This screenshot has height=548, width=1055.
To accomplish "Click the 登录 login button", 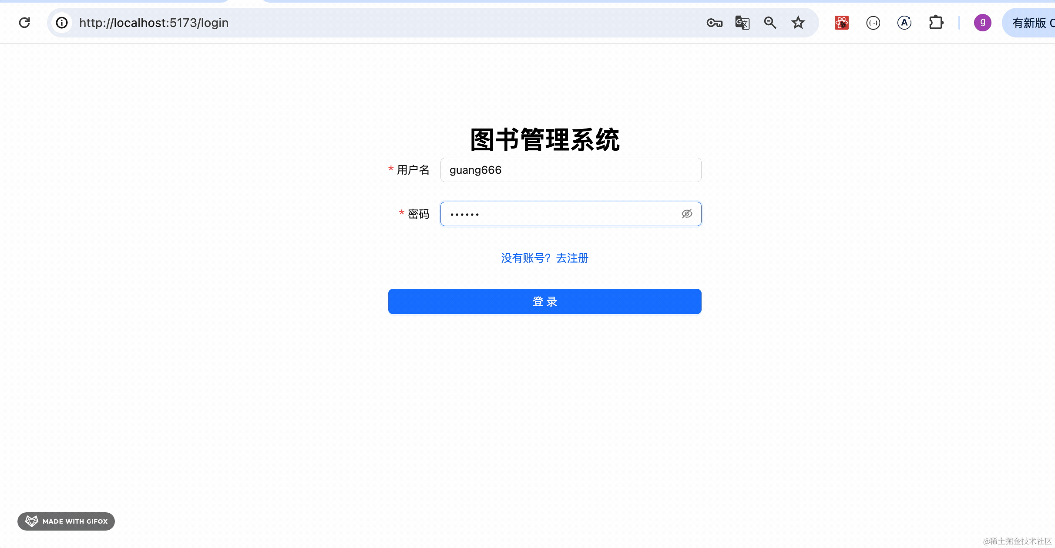I will (x=544, y=301).
